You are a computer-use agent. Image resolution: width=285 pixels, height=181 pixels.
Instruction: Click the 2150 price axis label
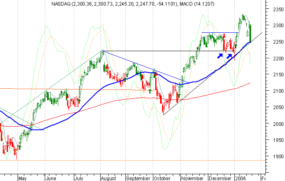pos(278,75)
